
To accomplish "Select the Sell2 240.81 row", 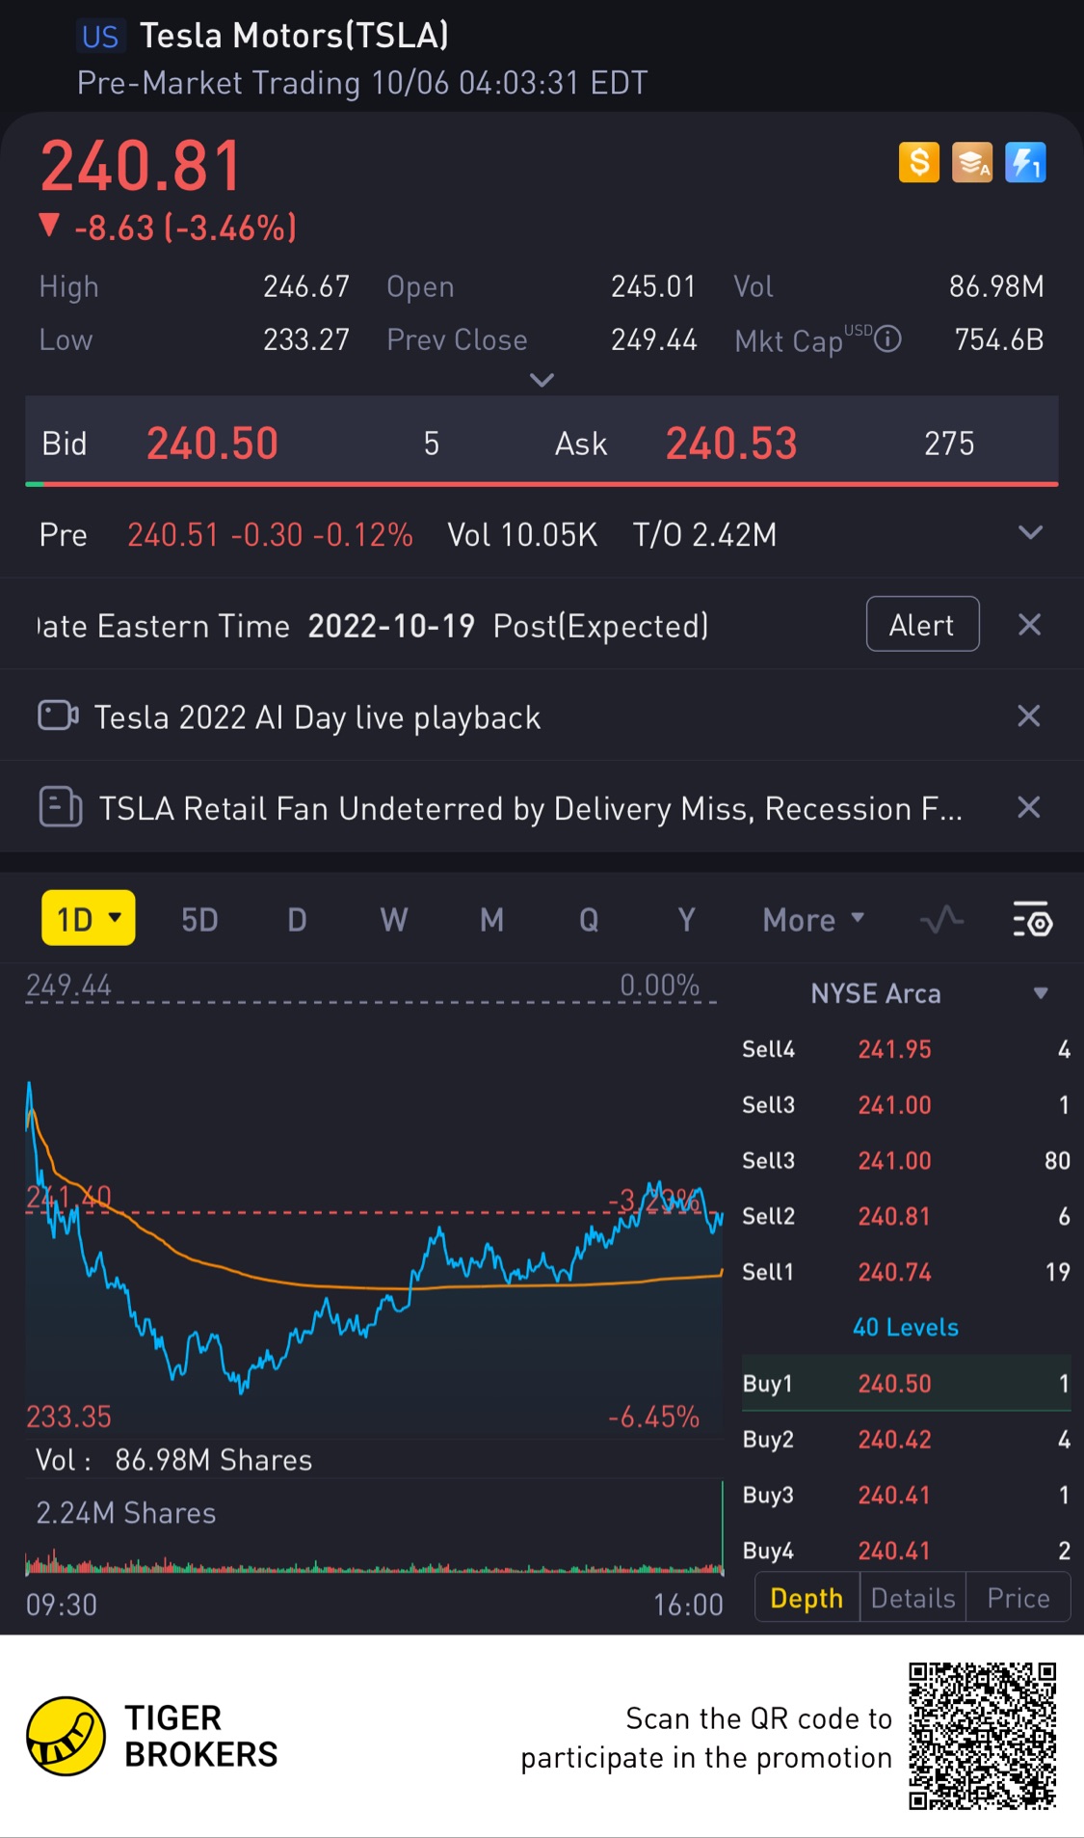I will pyautogui.click(x=906, y=1216).
